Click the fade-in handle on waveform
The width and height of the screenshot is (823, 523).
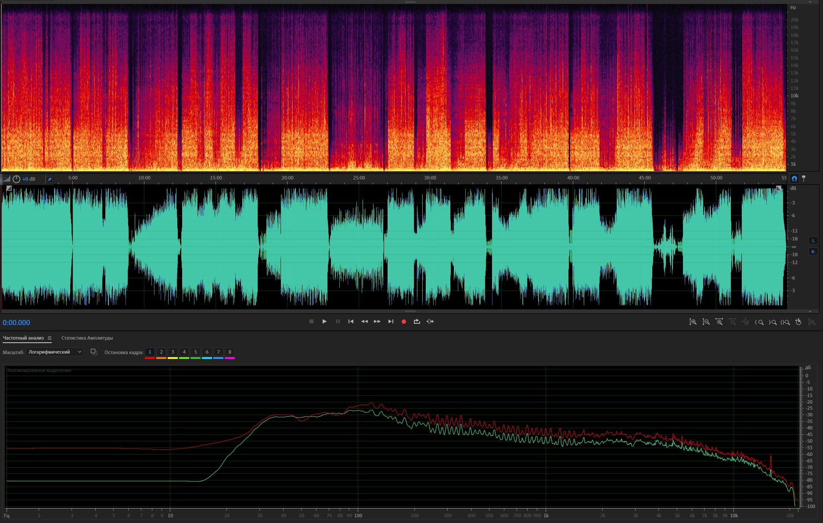click(x=9, y=188)
